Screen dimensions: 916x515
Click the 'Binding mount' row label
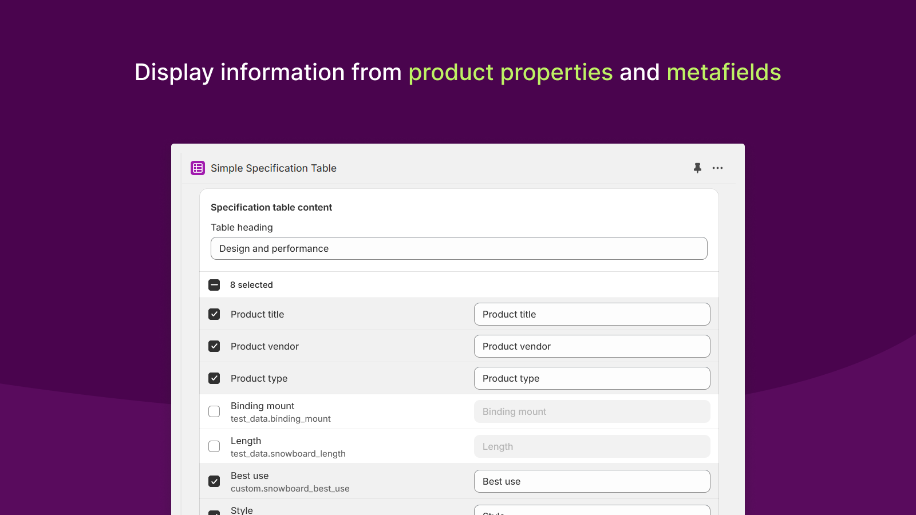click(262, 406)
